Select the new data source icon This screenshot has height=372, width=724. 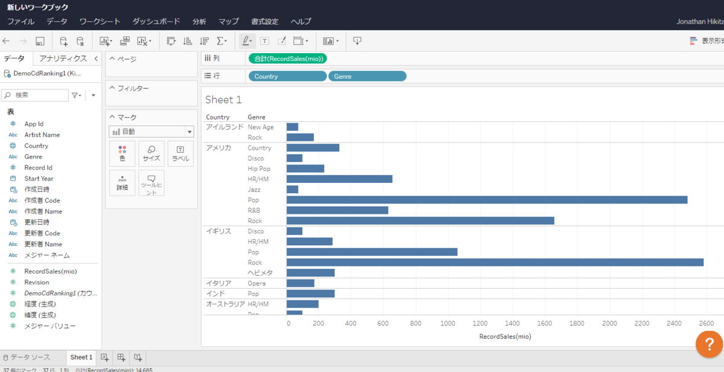tap(62, 40)
